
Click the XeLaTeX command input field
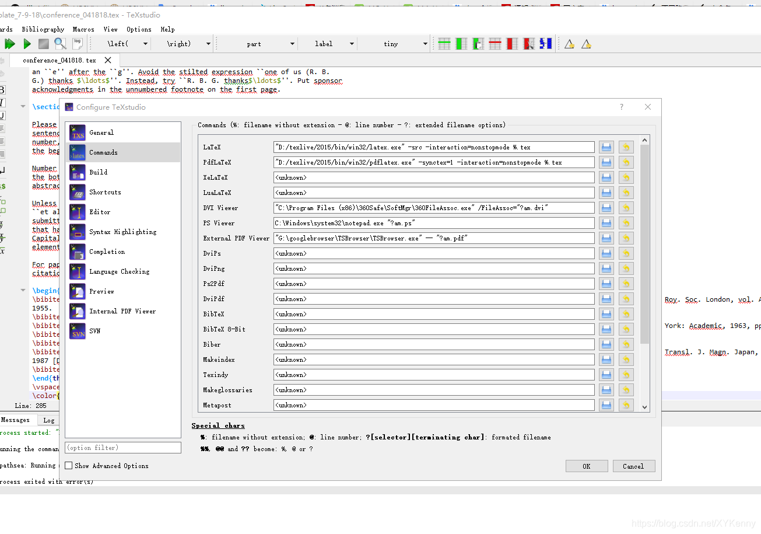coord(434,177)
